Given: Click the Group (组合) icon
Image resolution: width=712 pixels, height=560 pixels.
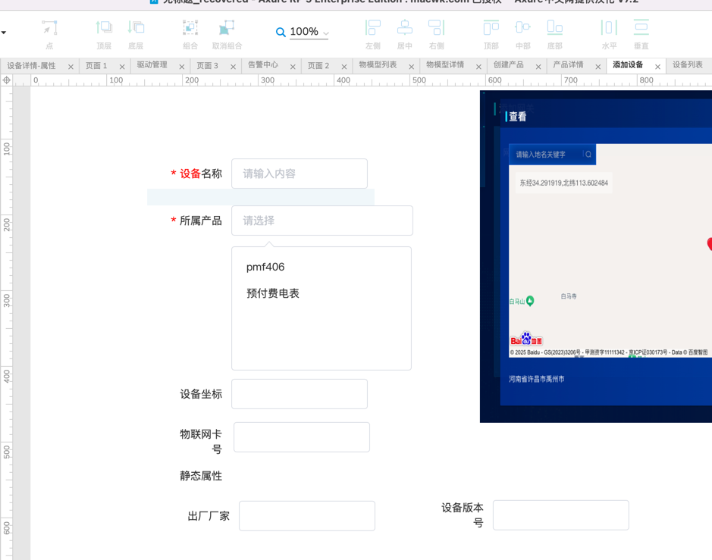Looking at the screenshot, I should 190,29.
